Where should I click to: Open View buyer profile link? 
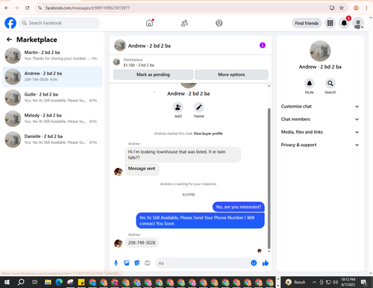(x=208, y=134)
